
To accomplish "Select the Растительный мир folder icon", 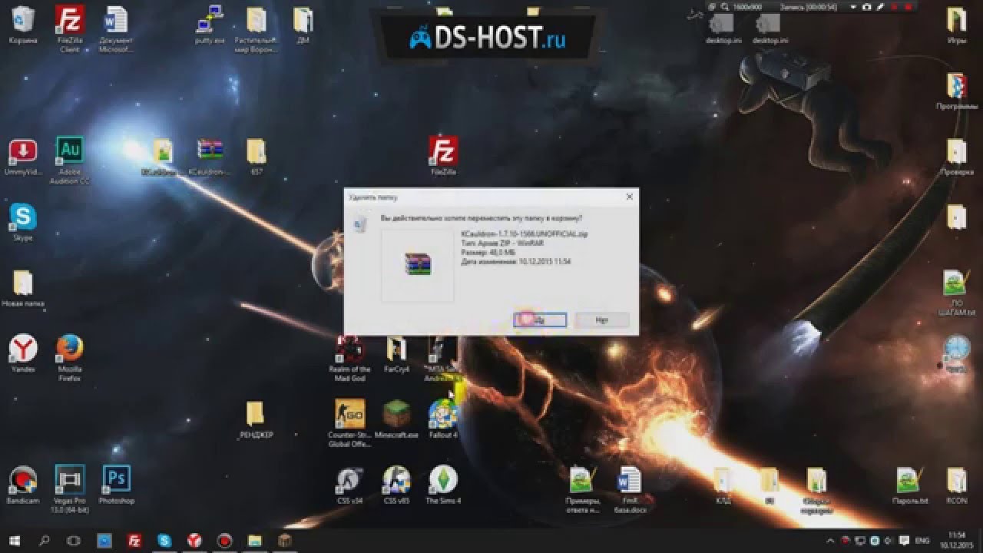I will click(x=257, y=28).
